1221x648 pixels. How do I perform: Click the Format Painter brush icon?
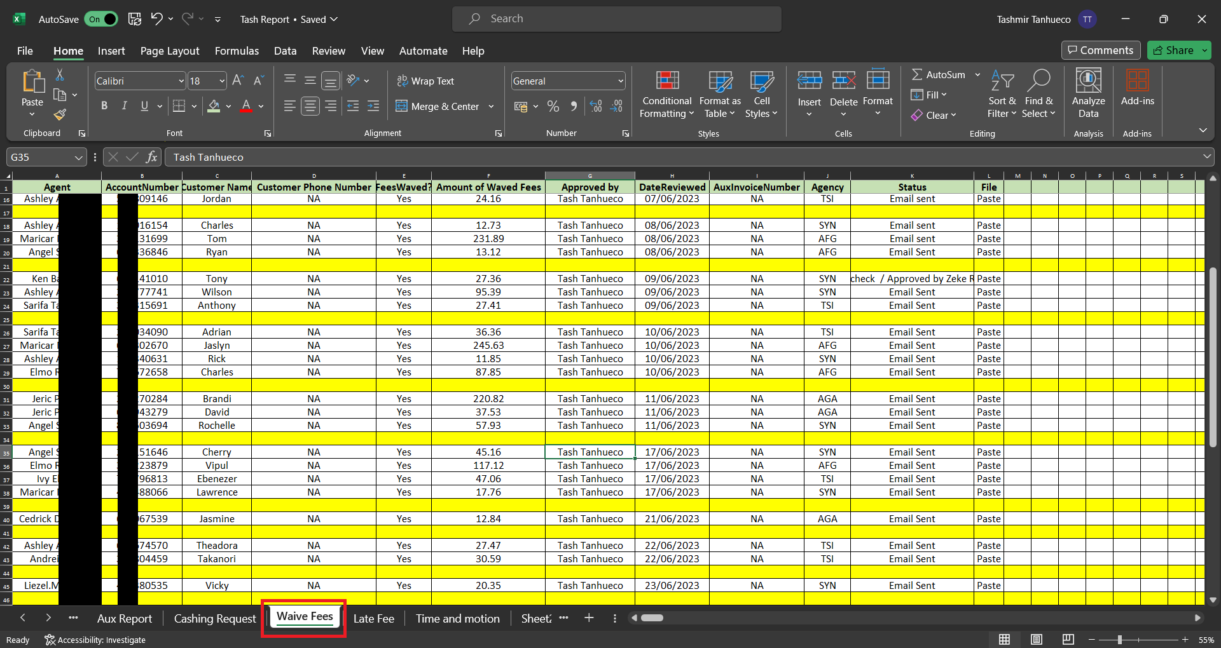coord(60,115)
